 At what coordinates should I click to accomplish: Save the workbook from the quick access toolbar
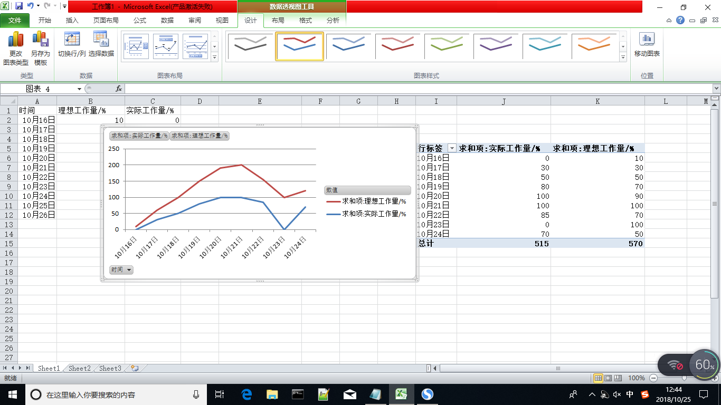click(x=19, y=6)
